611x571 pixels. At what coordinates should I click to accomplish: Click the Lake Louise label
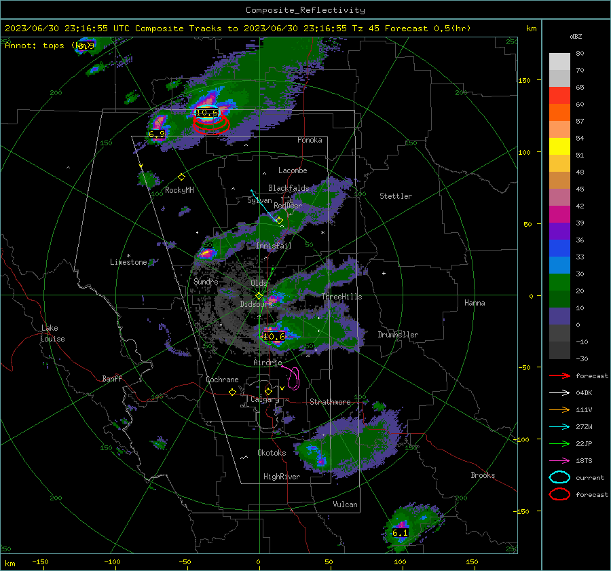click(x=52, y=333)
